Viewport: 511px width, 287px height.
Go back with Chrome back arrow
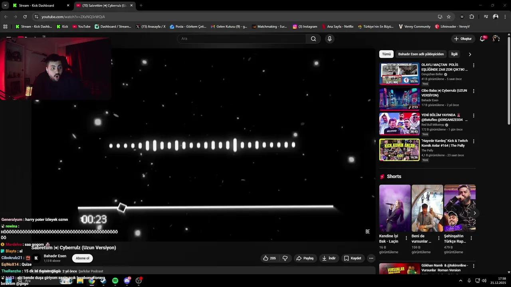[6, 17]
